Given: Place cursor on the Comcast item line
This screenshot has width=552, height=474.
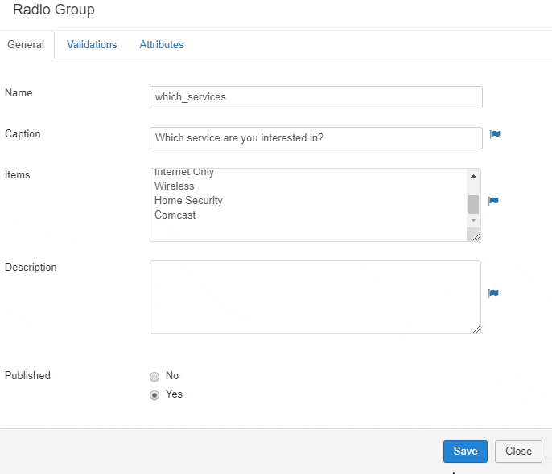Looking at the screenshot, I should click(175, 215).
